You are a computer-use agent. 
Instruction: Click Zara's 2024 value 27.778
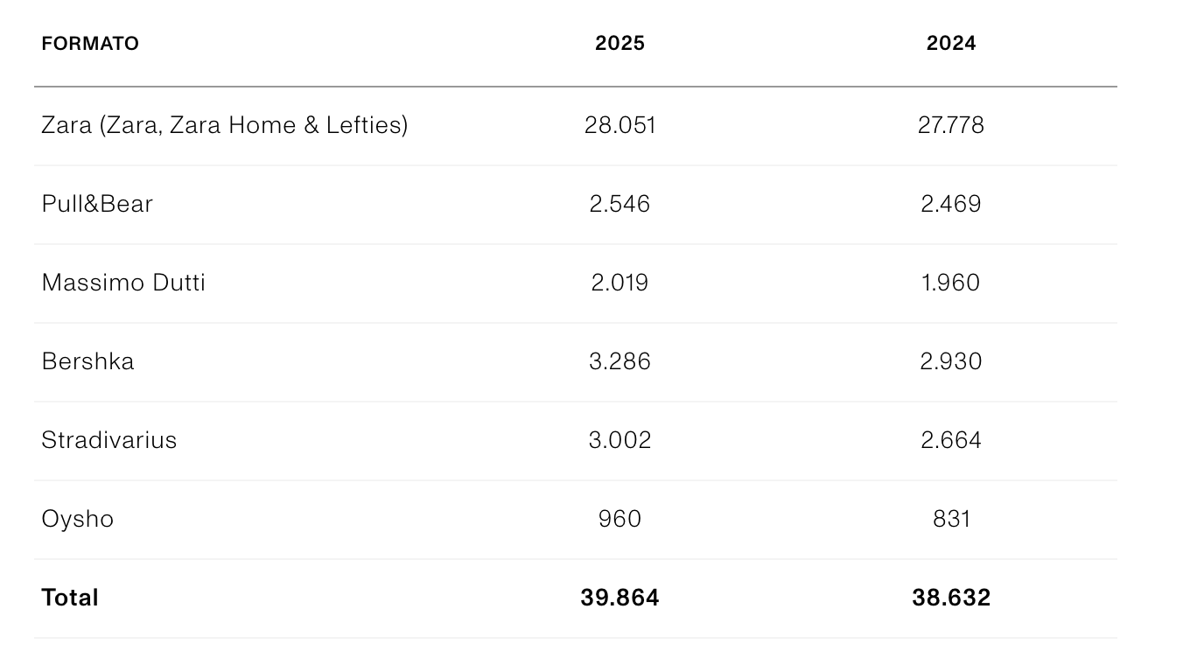click(x=951, y=125)
